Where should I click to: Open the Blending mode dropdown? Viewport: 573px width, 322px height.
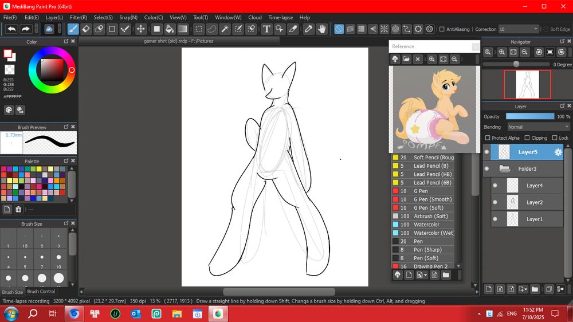click(539, 127)
